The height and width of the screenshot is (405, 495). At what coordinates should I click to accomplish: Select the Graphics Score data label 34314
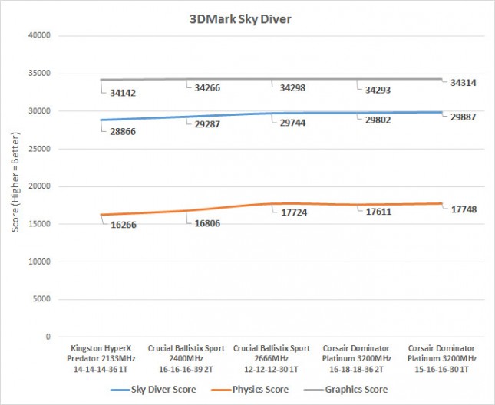463,83
